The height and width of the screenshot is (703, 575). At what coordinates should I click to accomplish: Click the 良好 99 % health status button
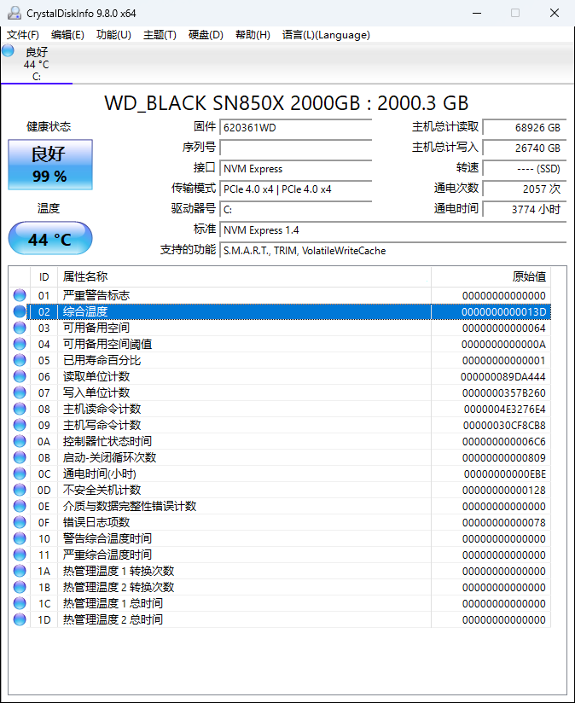point(50,165)
